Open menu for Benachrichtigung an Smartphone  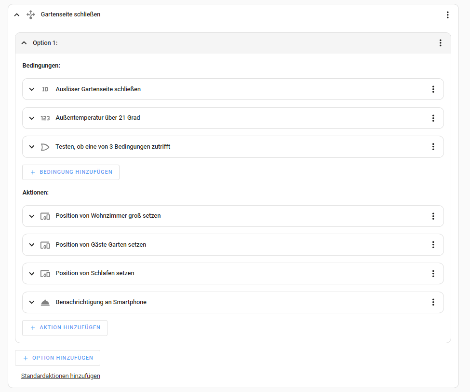point(433,302)
